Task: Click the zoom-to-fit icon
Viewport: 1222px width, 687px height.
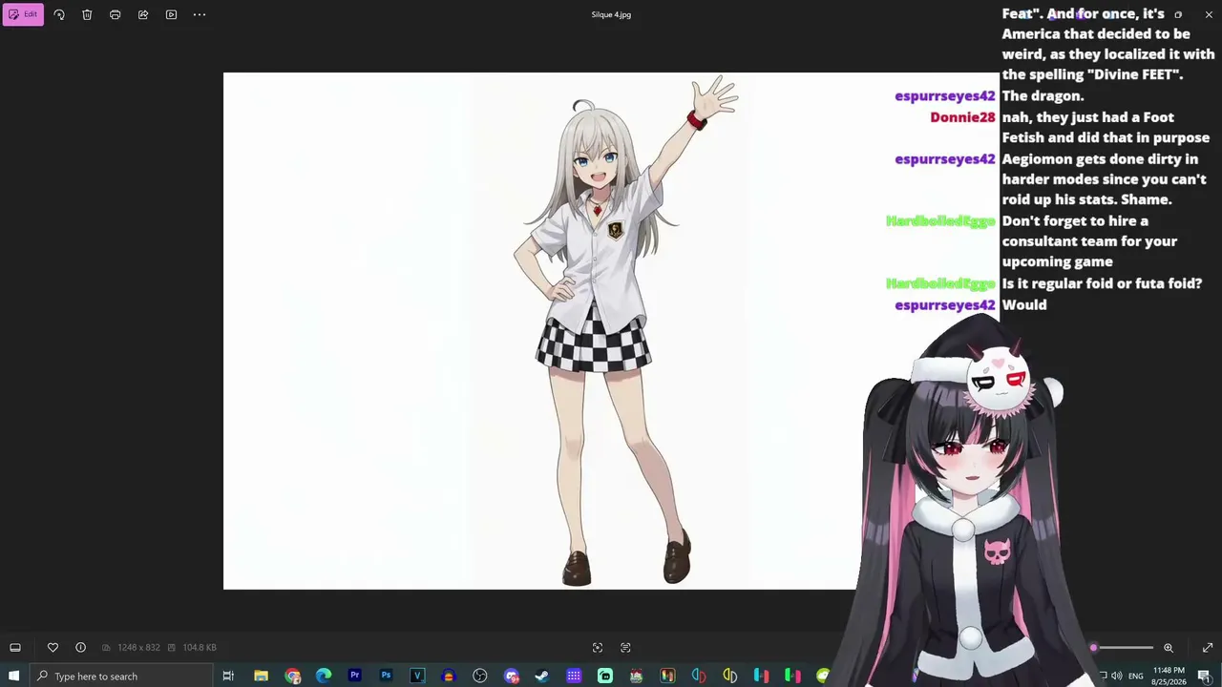Action: pyautogui.click(x=598, y=647)
